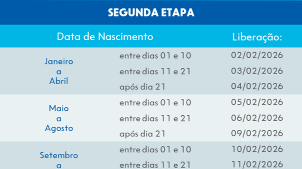
Task: Select 'entre dias 01 e 10' in Maio a Agosto group
Action: pos(155,103)
